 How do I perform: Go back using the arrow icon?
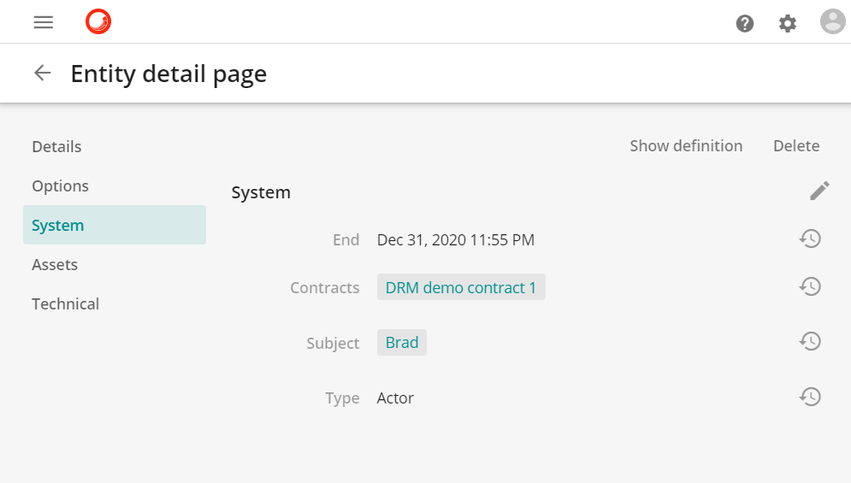pos(43,74)
